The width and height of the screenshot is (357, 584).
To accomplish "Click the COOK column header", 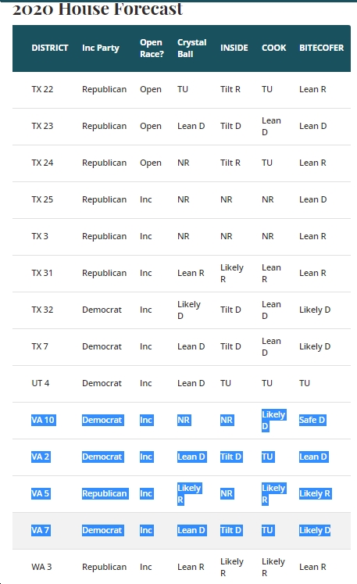I will click(x=273, y=48).
